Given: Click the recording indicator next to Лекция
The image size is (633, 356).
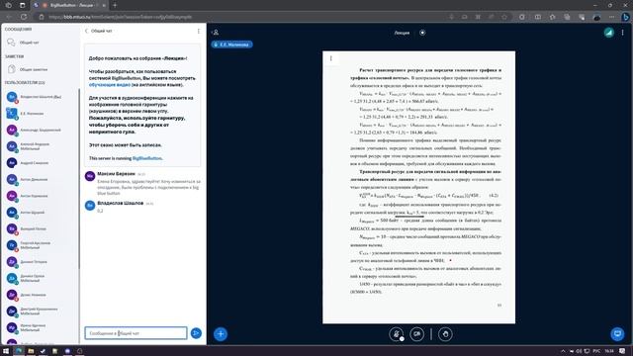Looking at the screenshot, I should [x=422, y=33].
